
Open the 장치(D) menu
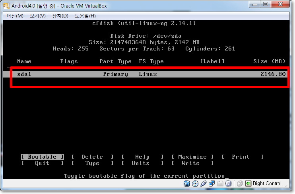[60, 16]
